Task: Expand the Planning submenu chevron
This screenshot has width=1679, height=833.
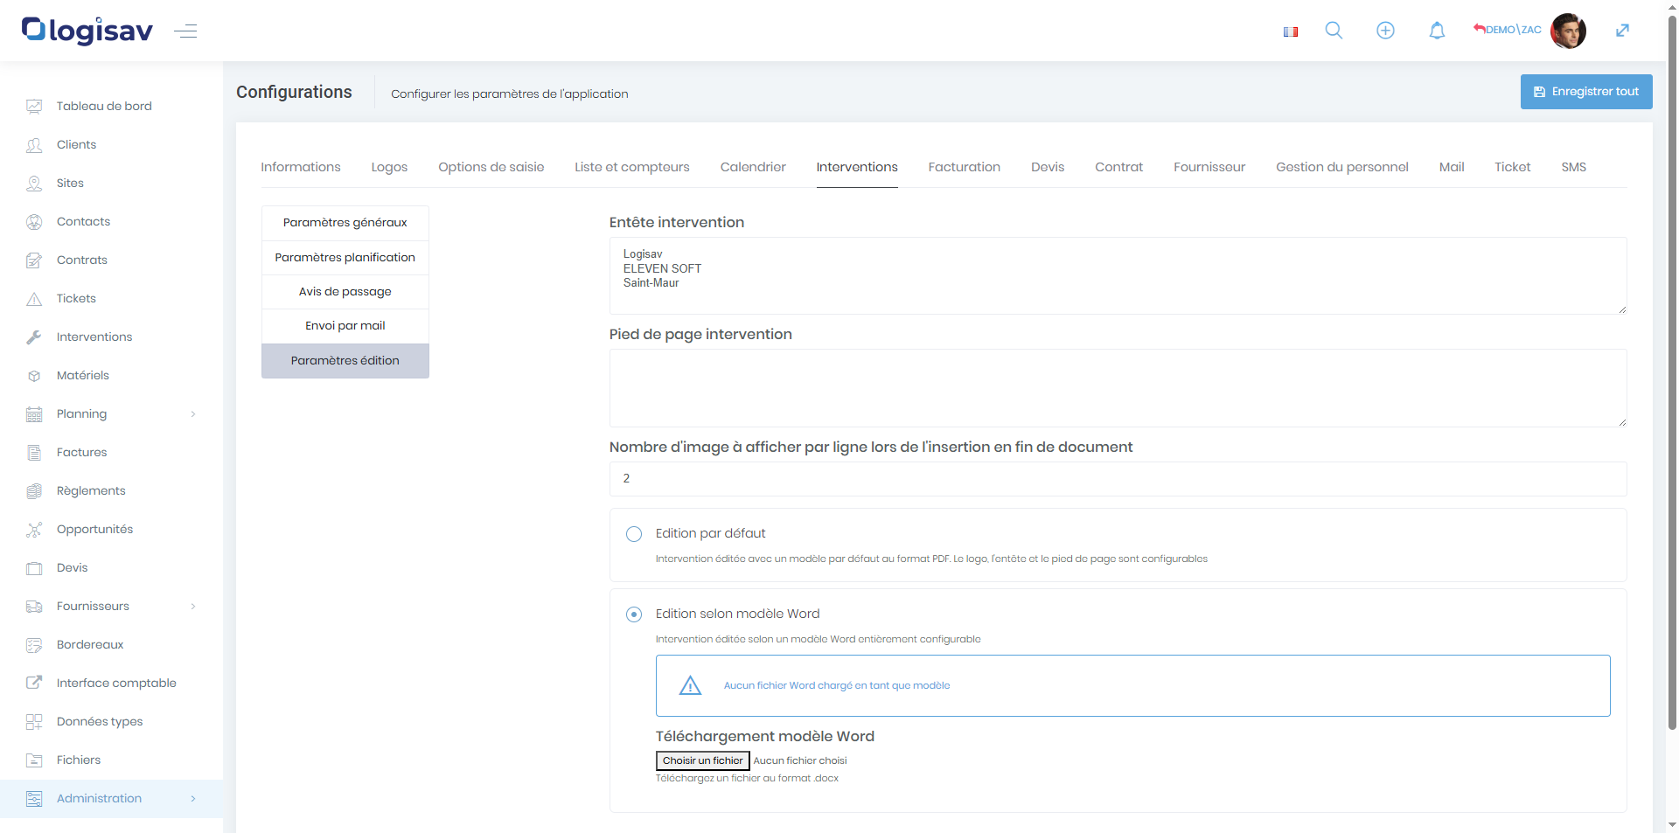Action: coord(193,414)
